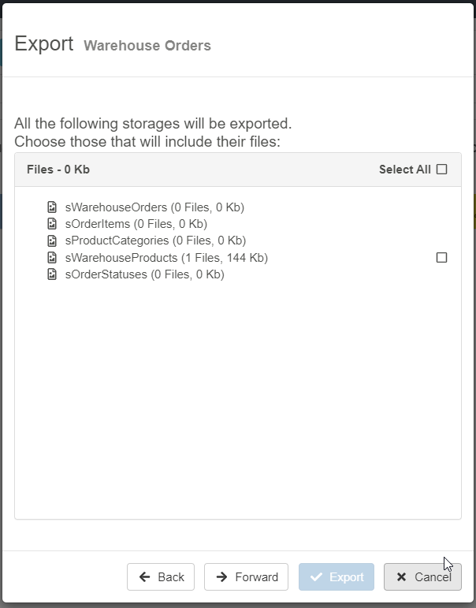This screenshot has height=608, width=476.
Task: Click the "Files - 0 Kb" panel header
Action: coord(58,170)
